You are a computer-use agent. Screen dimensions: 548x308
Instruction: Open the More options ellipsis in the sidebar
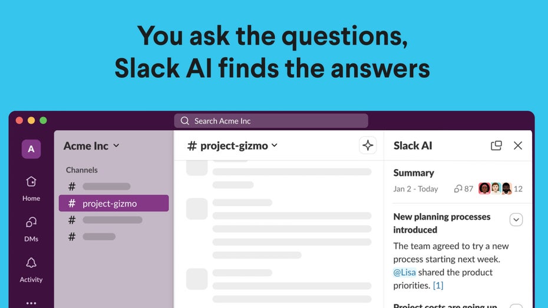tap(31, 303)
